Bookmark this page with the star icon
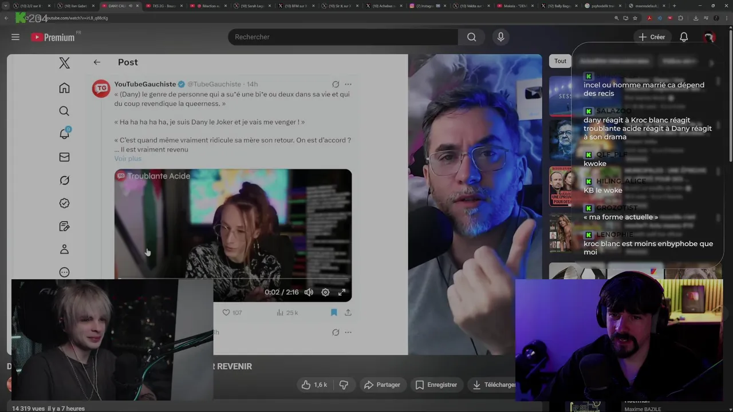Viewport: 733px width, 412px height. tap(635, 18)
